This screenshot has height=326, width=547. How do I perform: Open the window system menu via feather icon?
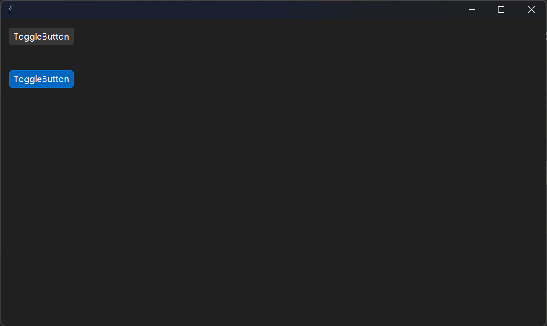[x=11, y=9]
